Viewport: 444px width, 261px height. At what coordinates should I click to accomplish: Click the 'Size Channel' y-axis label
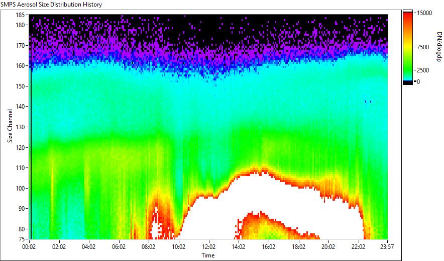coord(10,126)
